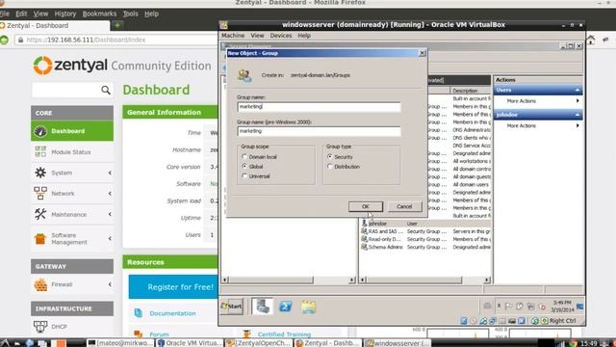Expand the Firewall sidebar section
Image resolution: width=616 pixels, height=347 pixels.
[110, 284]
